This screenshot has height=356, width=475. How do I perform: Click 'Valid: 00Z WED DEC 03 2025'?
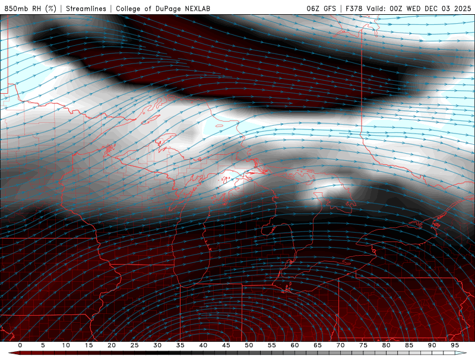coord(419,9)
